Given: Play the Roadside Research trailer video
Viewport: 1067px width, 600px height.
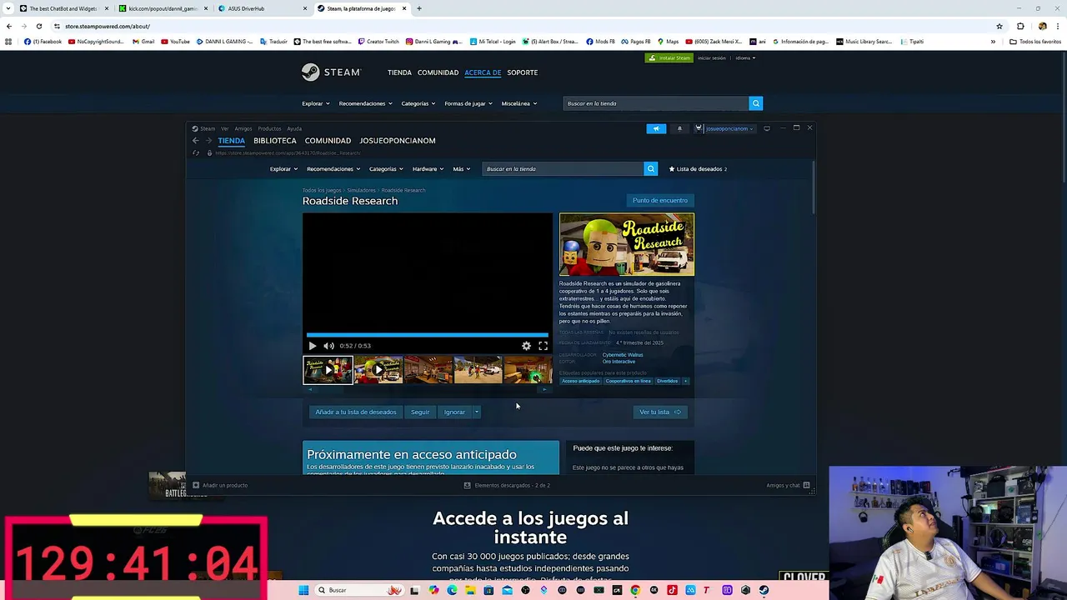Looking at the screenshot, I should pos(313,346).
